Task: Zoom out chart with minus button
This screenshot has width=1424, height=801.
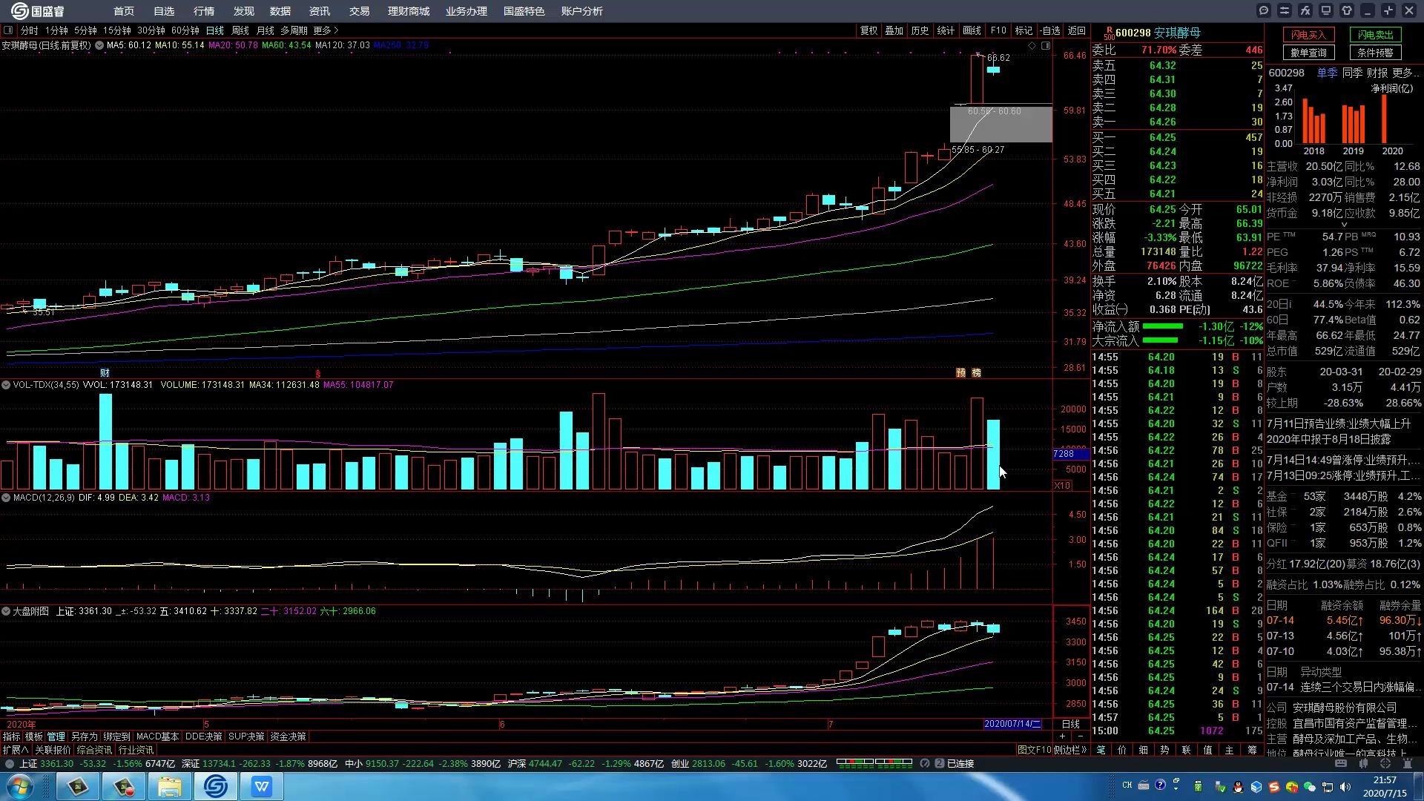Action: 1080,736
